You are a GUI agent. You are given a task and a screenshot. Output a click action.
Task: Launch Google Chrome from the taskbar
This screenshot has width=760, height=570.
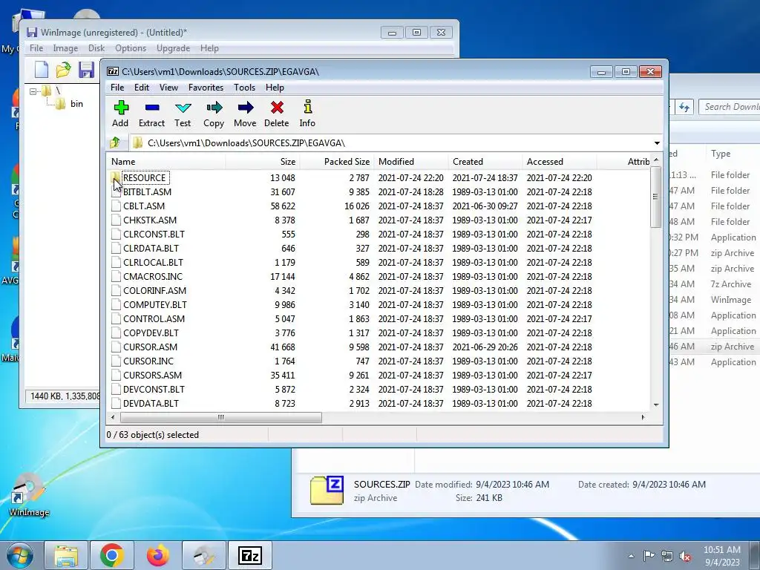[x=112, y=555]
